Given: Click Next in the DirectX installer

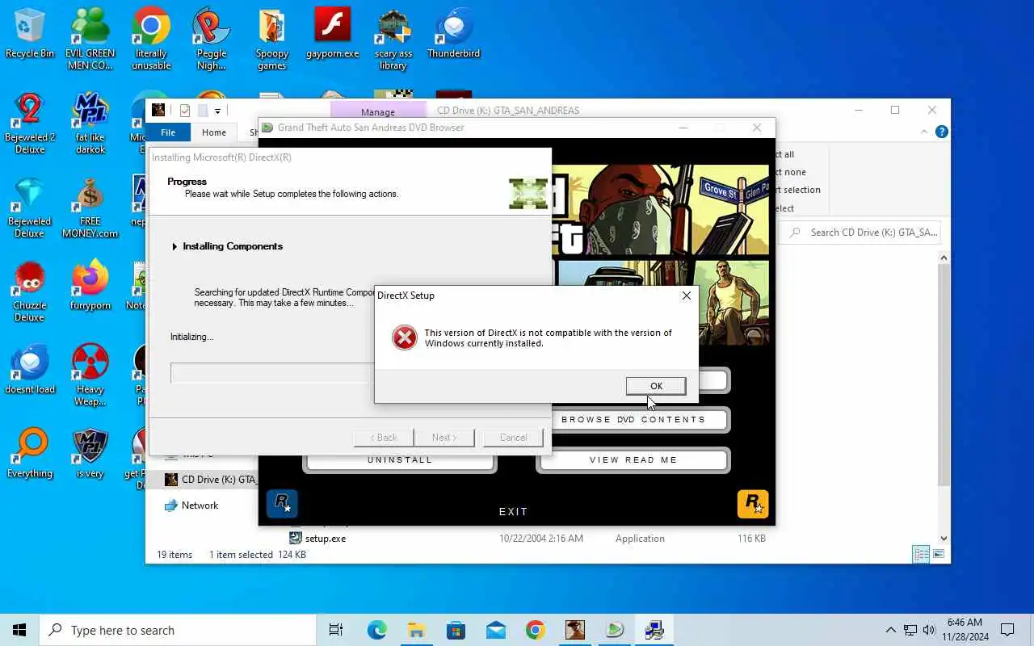Looking at the screenshot, I should [444, 438].
